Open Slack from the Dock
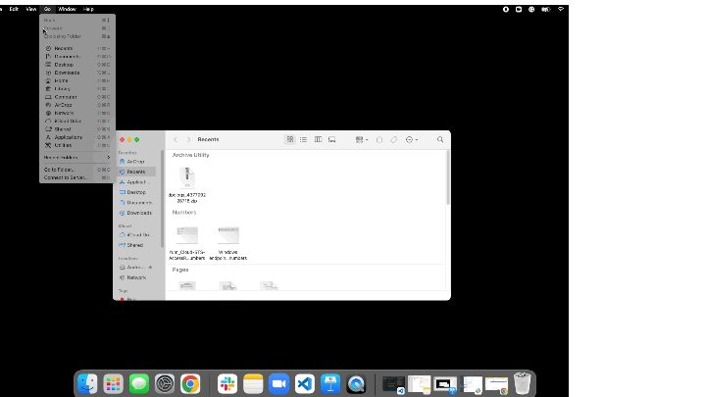The image size is (706, 397). (x=227, y=384)
